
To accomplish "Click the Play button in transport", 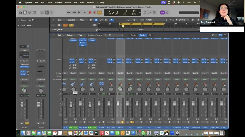I will 85,13.
